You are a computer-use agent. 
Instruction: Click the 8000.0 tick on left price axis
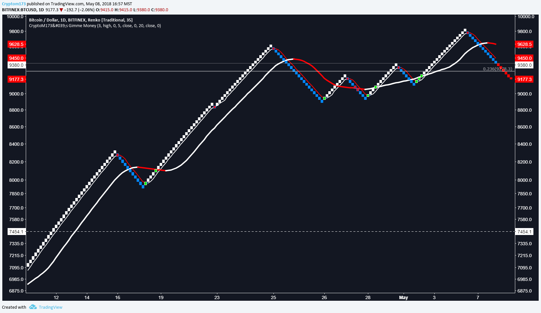16,180
